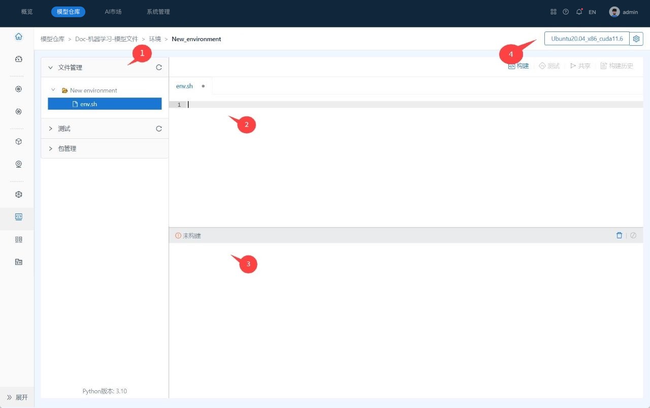
Task: Open environment settings gear icon
Action: (636, 39)
